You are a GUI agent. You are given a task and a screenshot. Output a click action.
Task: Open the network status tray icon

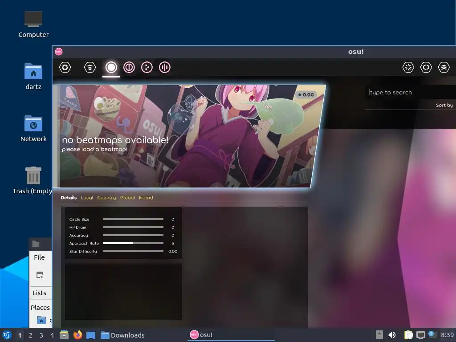pos(420,335)
